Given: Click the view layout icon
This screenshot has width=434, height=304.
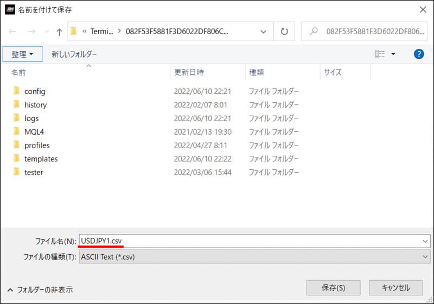Looking at the screenshot, I should [380, 54].
